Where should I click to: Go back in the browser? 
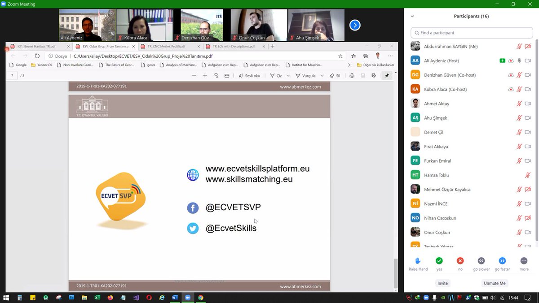tap(13, 56)
